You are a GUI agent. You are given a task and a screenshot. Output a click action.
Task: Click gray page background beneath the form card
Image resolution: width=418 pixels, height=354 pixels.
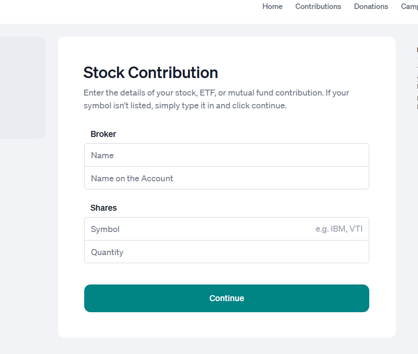(x=227, y=346)
